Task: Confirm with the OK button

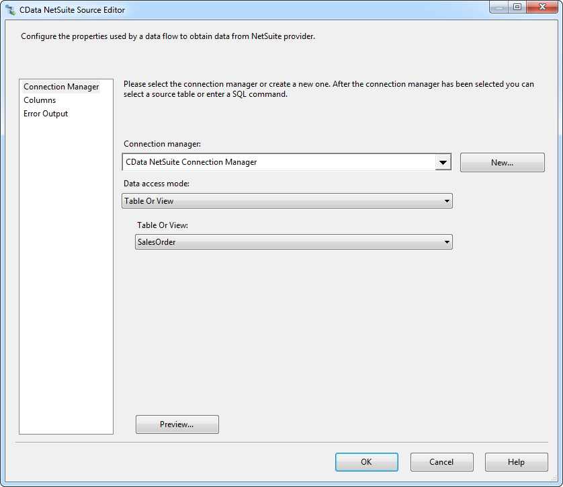Action: click(366, 462)
